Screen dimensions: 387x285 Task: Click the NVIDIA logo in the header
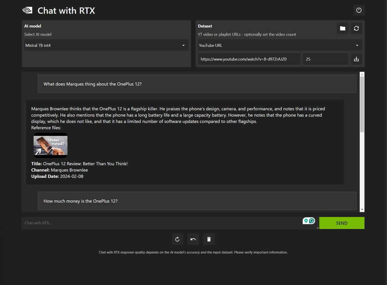(x=27, y=10)
